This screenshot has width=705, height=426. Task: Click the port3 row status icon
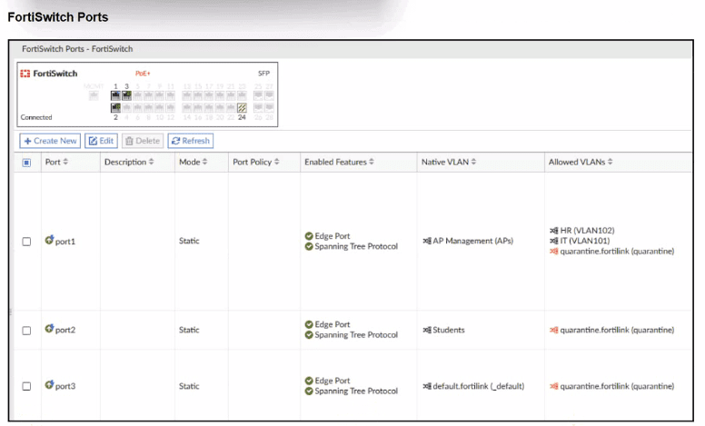click(x=49, y=385)
